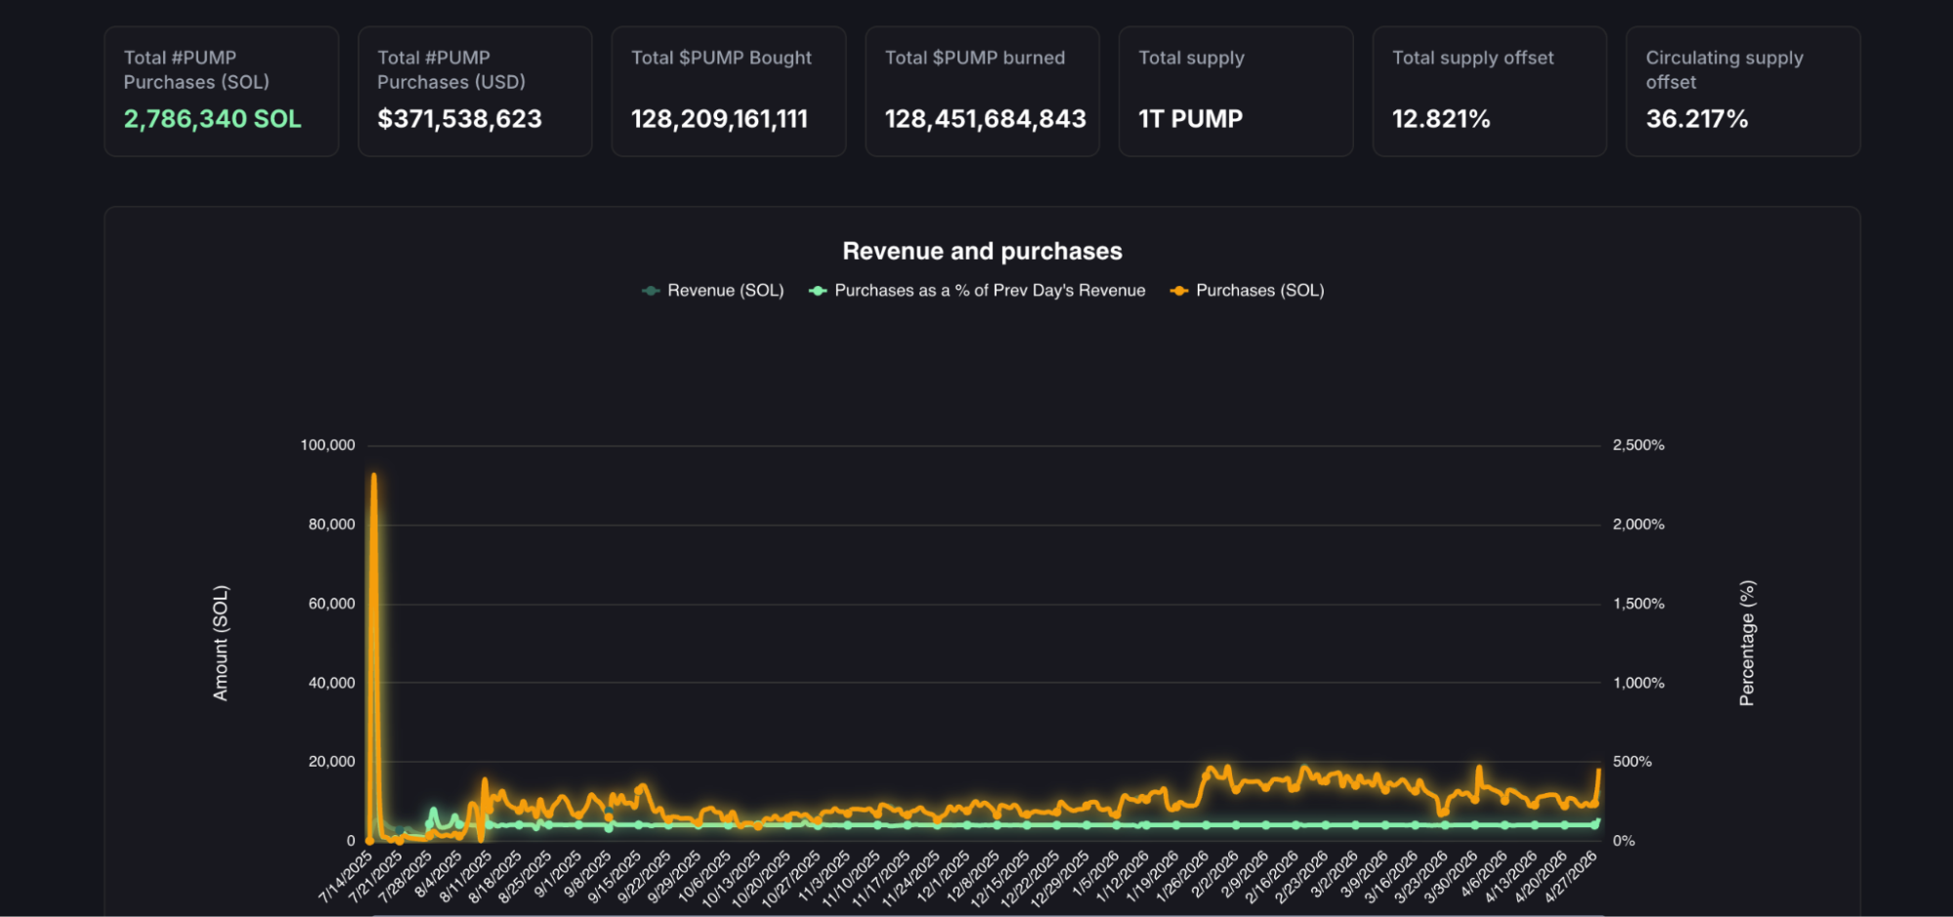Click the light green percentage legend marker
This screenshot has width=1953, height=917.
click(818, 291)
